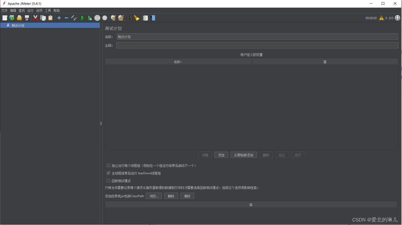Open the Help question mark icon
Image resolution: width=402 pixels, height=225 pixels.
(x=153, y=18)
